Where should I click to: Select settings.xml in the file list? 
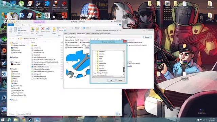[x=37, y=74]
